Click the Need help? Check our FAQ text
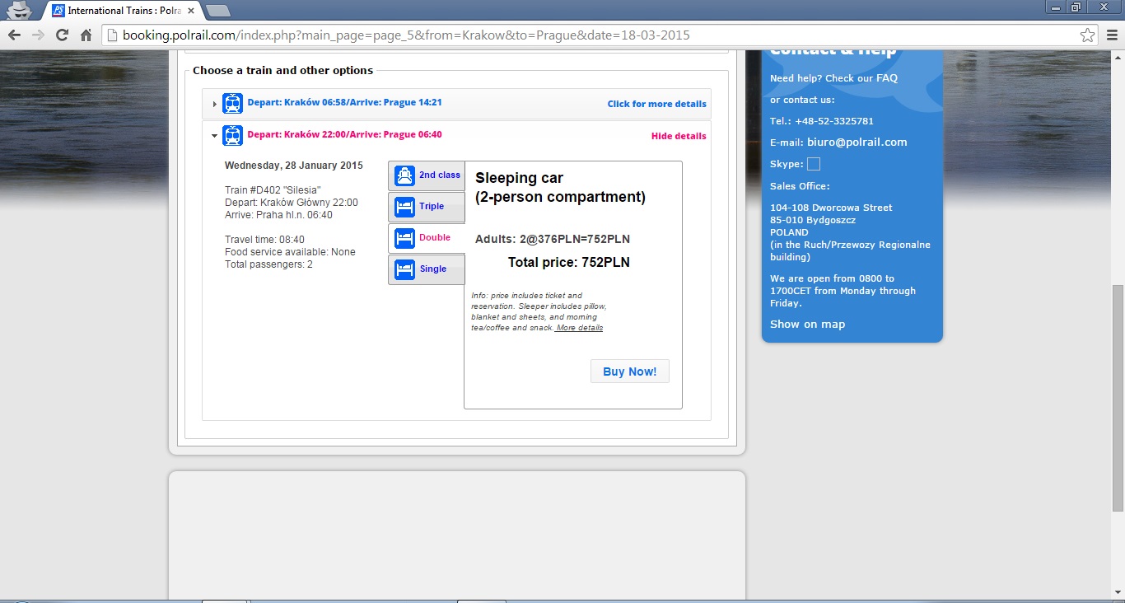 [x=833, y=78]
